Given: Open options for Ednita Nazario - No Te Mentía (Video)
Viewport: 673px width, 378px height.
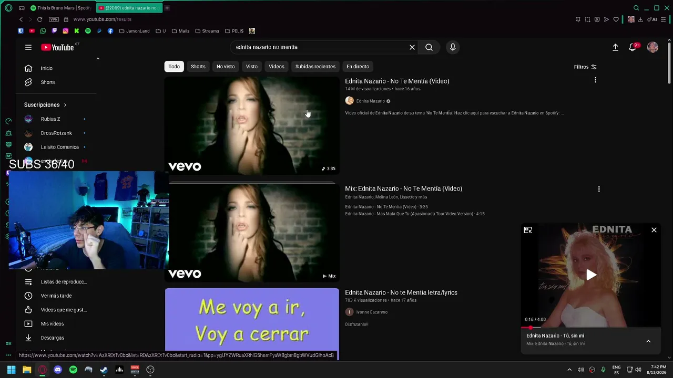Looking at the screenshot, I should [595, 80].
